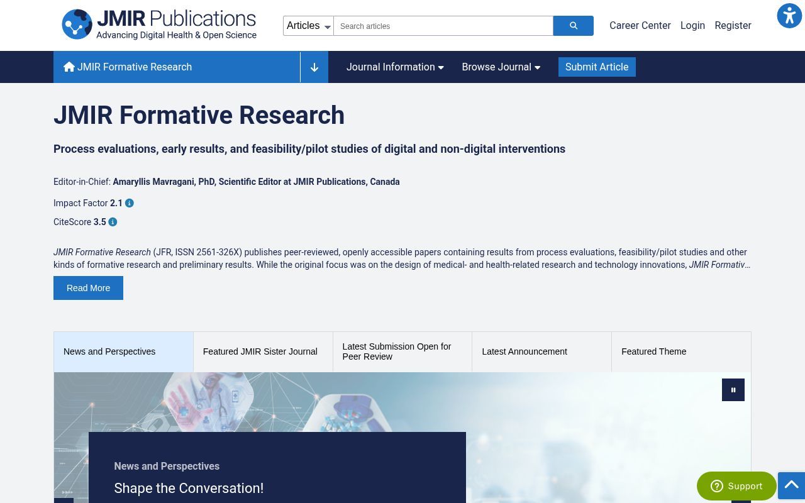The width and height of the screenshot is (805, 503).
Task: Click the Impact Factor 2.1 value
Action: click(116, 203)
